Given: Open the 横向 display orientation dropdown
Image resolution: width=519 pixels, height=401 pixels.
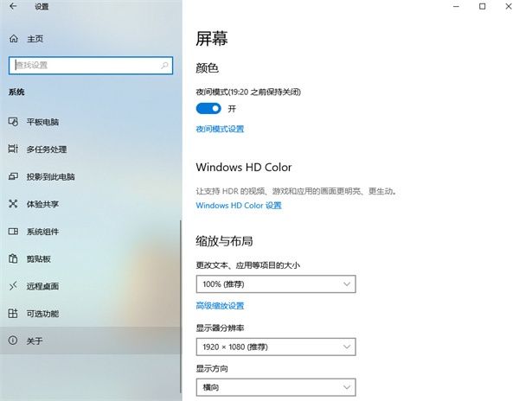Looking at the screenshot, I should point(276,387).
